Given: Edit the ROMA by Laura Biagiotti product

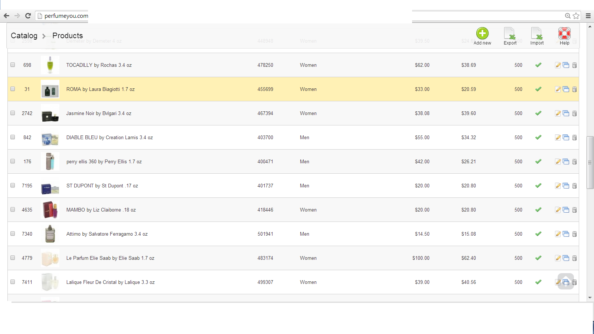Looking at the screenshot, I should (x=558, y=89).
